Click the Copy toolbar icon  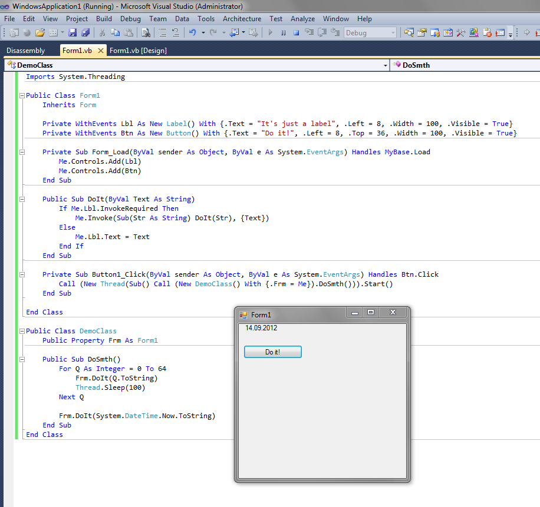coord(115,33)
